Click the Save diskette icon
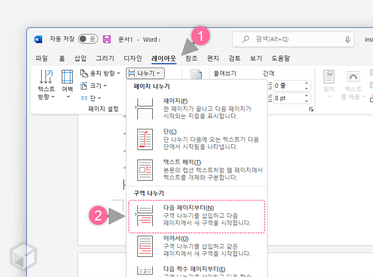373x277 pixels. tap(107, 39)
